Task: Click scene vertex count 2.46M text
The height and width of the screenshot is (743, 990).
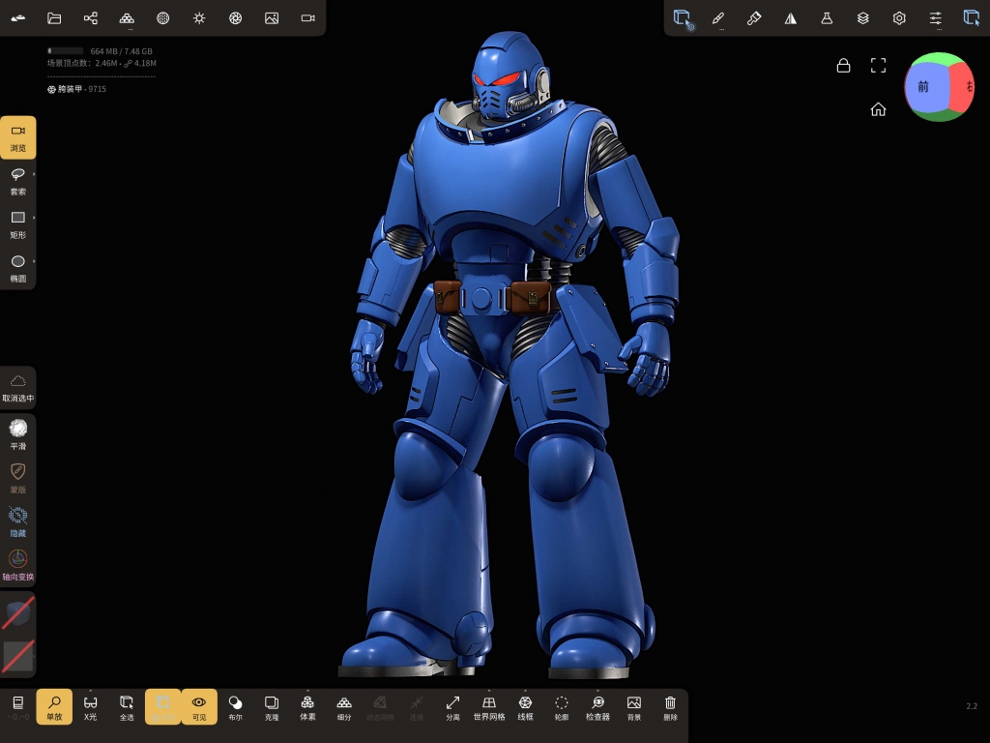Action: pyautogui.click(x=83, y=63)
